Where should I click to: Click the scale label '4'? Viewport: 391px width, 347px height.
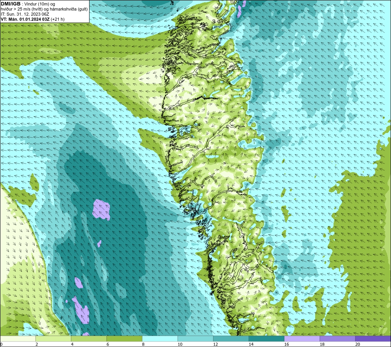tap(72, 344)
